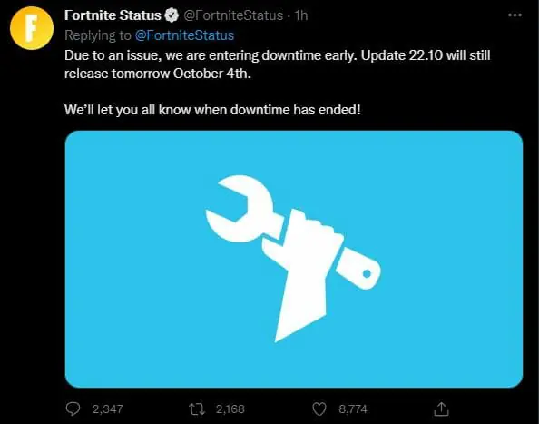539x424 pixels.
Task: Click the hole at the wrench handle end
Action: (367, 273)
